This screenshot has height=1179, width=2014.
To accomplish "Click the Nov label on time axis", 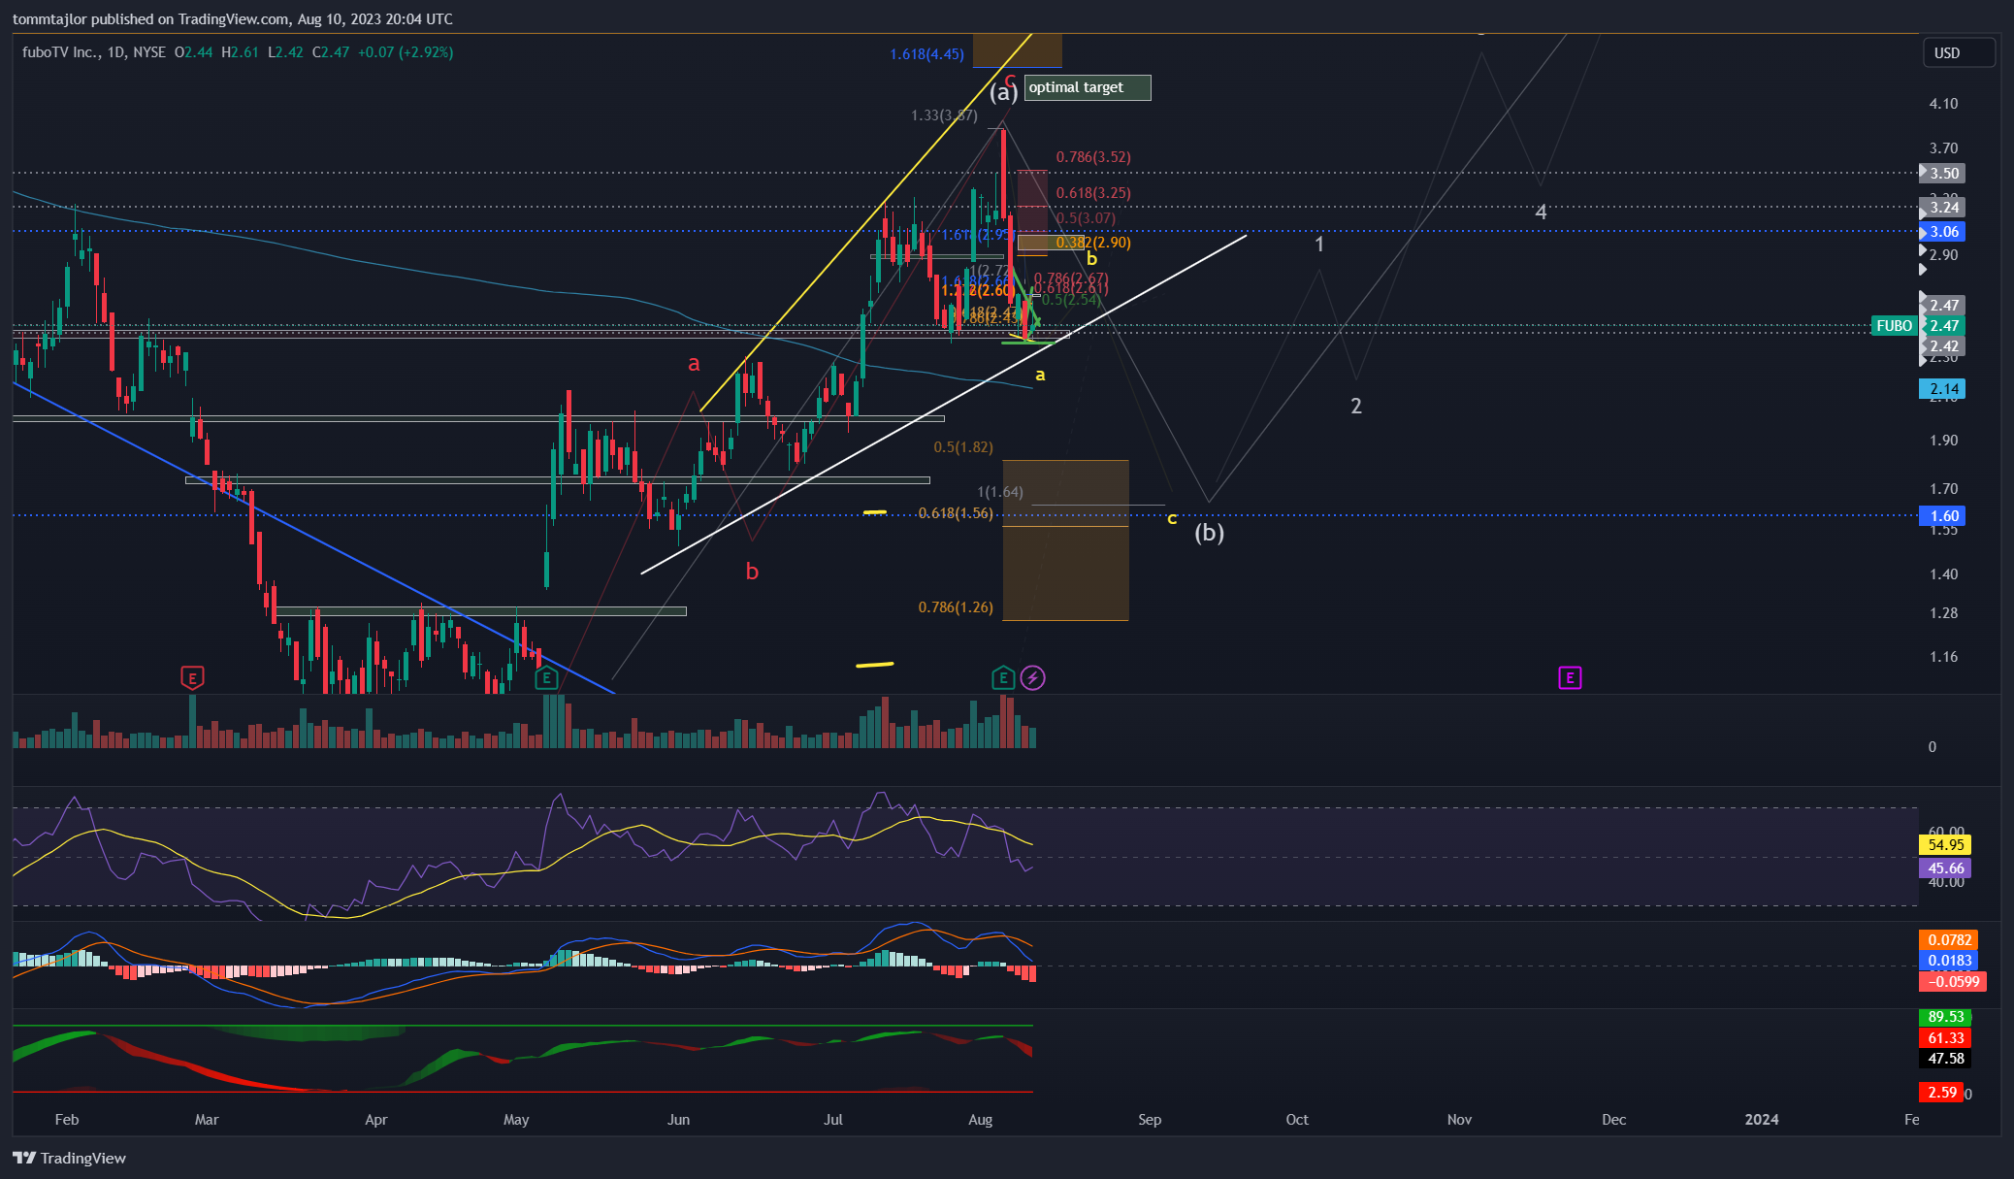I will coord(1459,1120).
